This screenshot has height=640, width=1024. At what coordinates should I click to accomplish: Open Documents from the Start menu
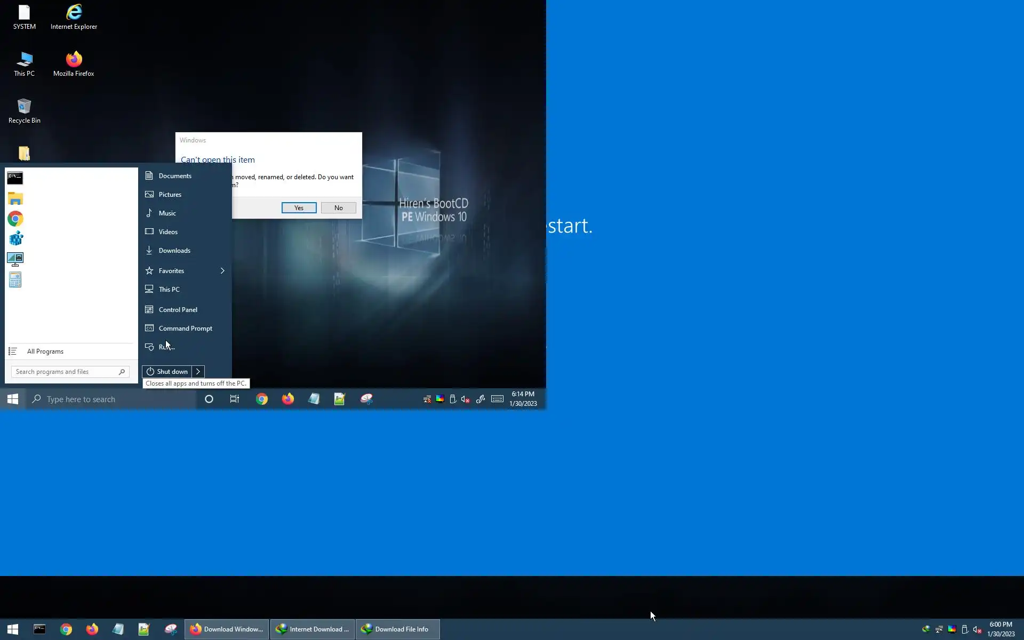pos(175,176)
